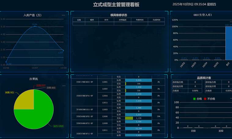Select the LS006 machine row
Image resolution: width=232 pixels, height=139 pixels.
(105, 116)
